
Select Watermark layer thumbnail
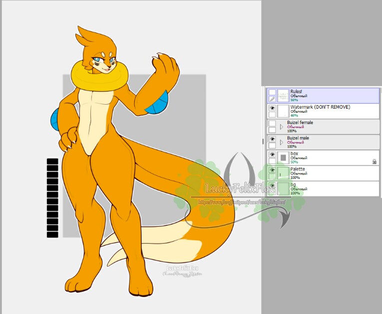(x=283, y=111)
